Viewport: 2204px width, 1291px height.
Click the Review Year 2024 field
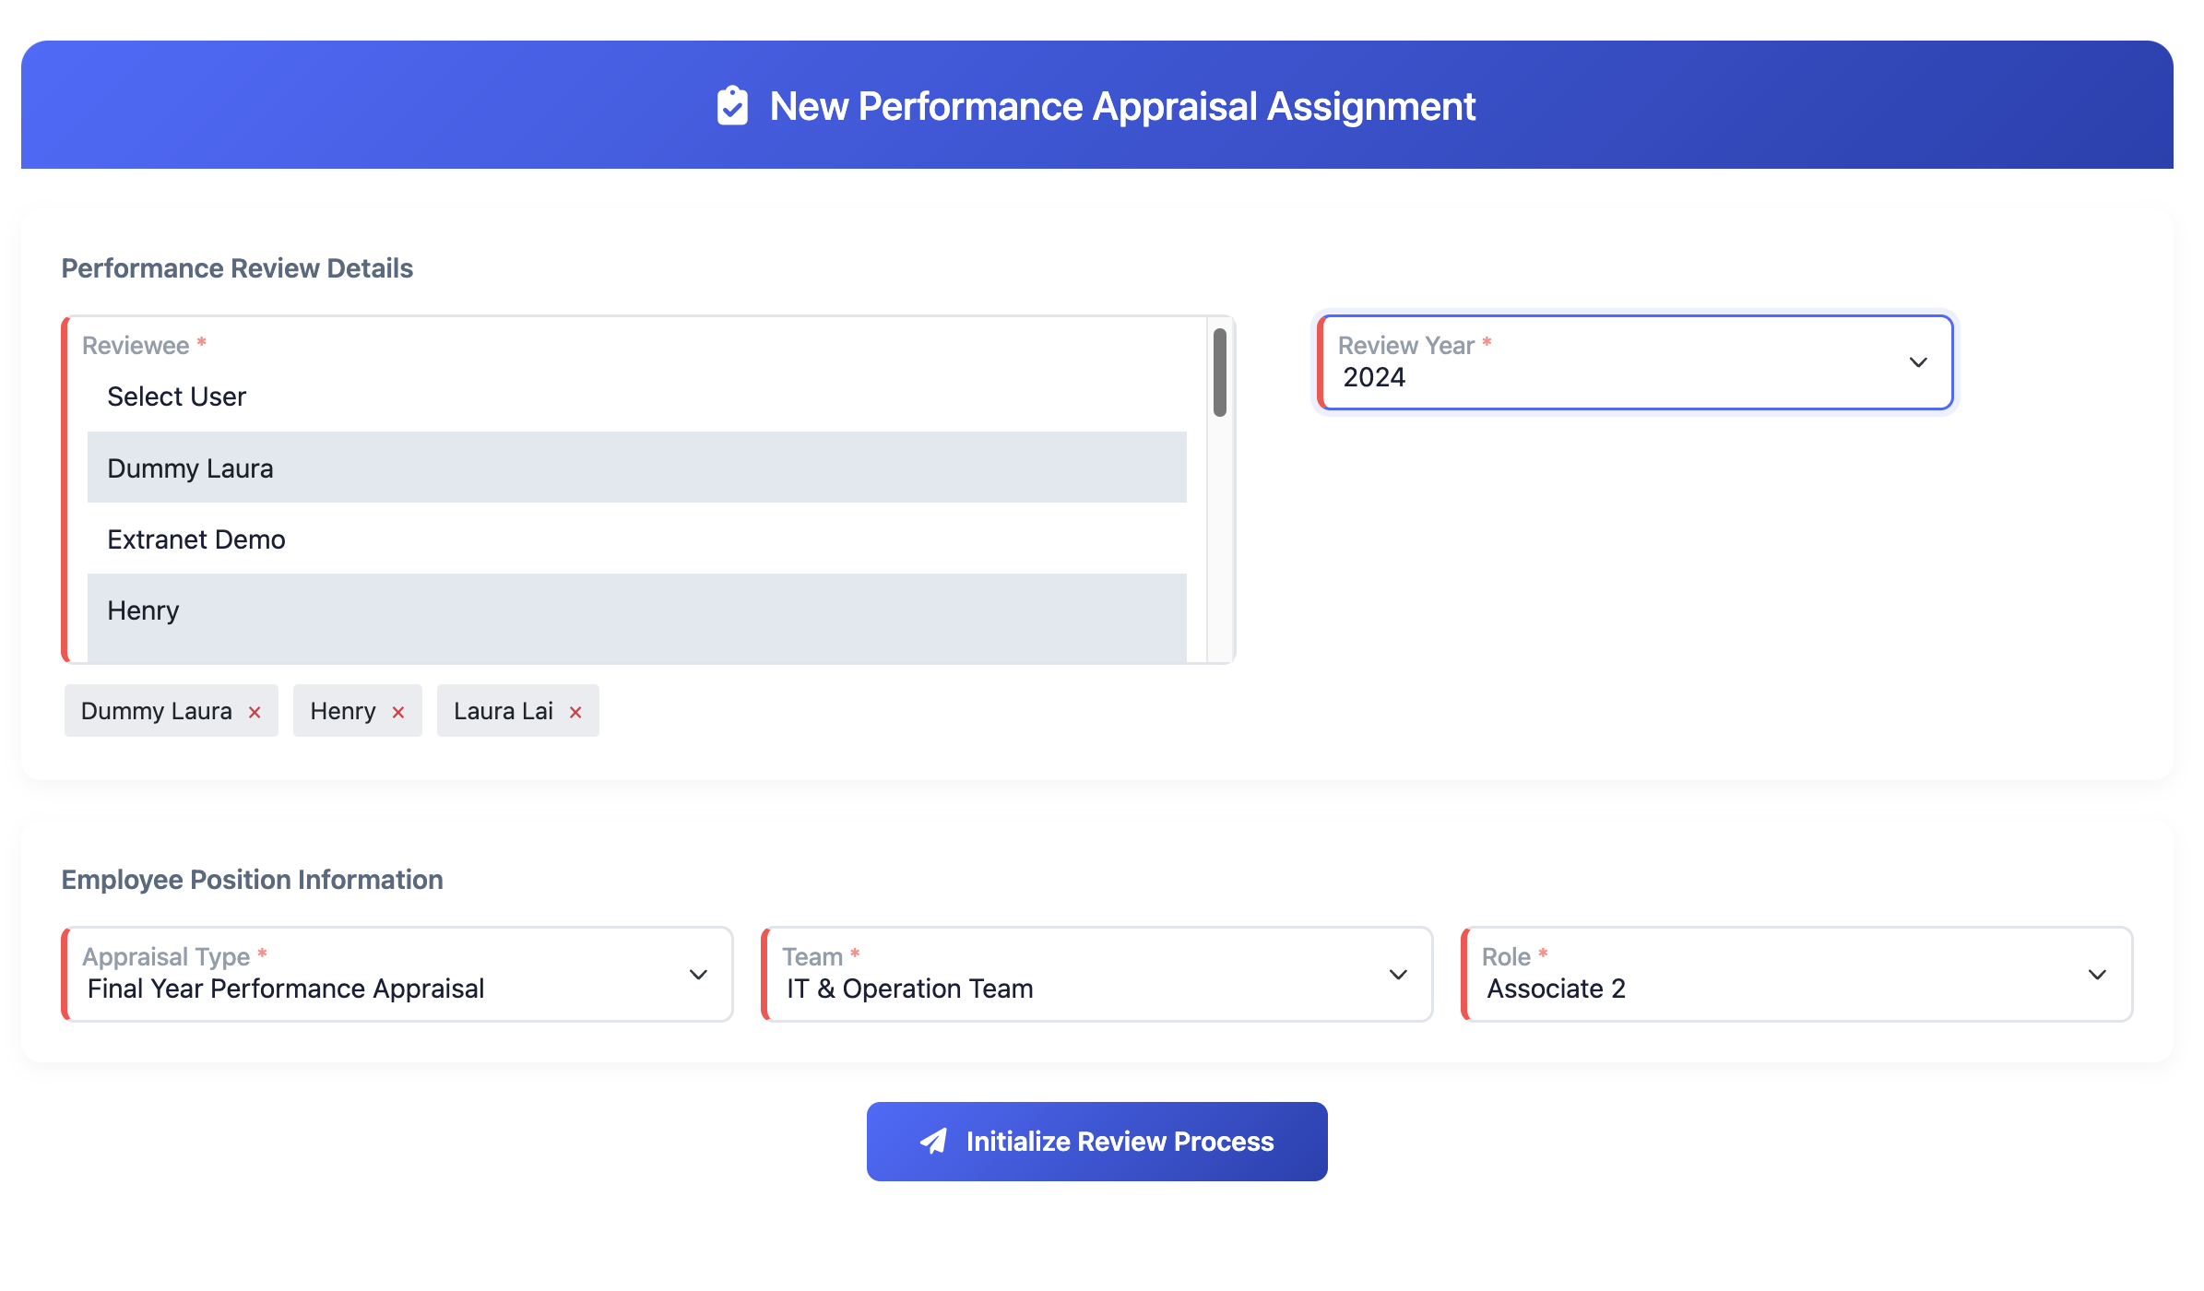[x=1614, y=363]
